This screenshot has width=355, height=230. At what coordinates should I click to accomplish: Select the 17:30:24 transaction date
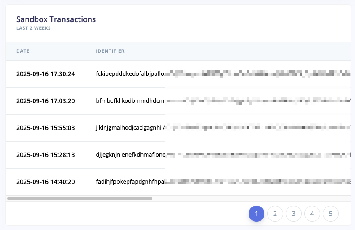coord(45,74)
